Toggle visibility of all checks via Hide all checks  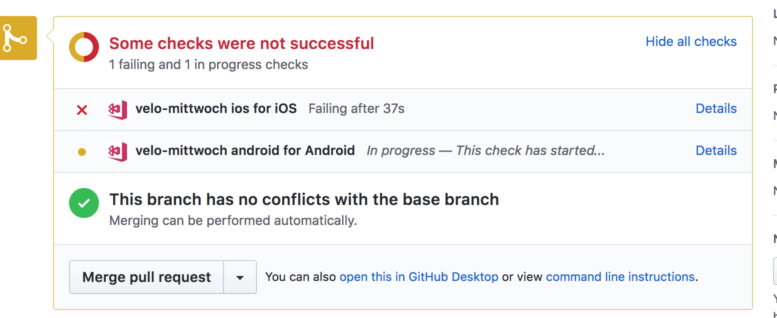click(x=691, y=41)
